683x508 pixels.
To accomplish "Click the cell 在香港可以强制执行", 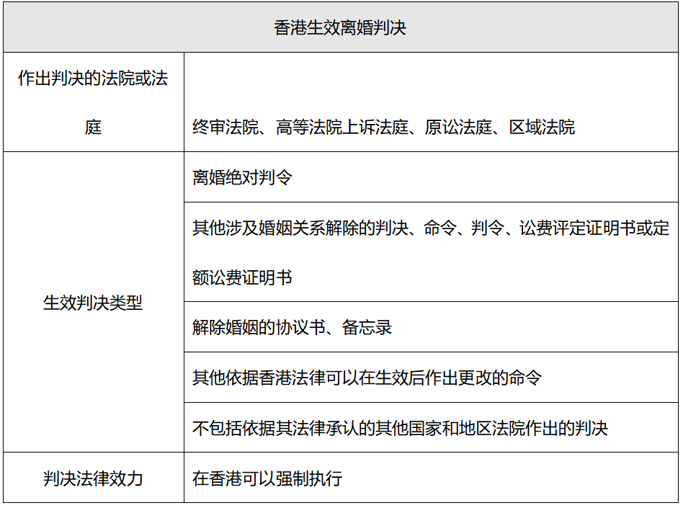I will click(432, 478).
